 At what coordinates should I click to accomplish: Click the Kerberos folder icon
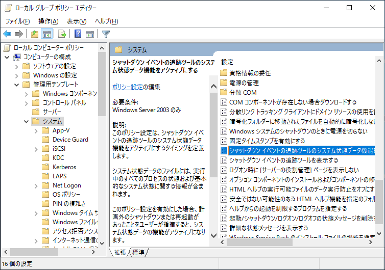point(45,167)
